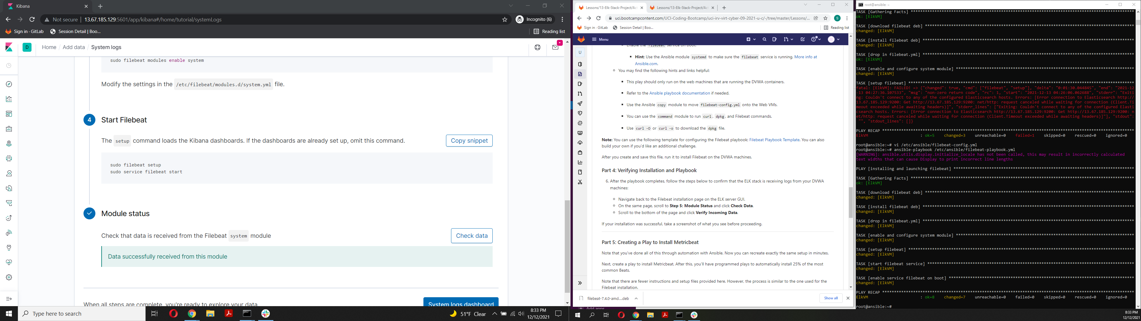
Task: Open the GitLab Menu in the top bar
Action: [600, 39]
